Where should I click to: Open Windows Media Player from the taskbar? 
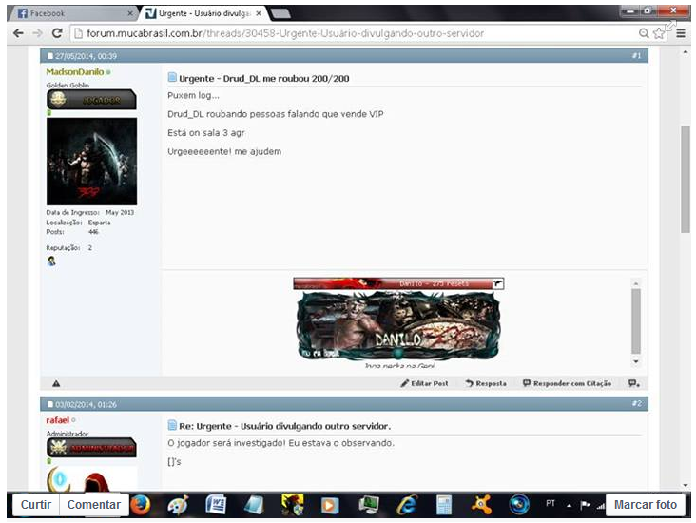click(x=329, y=505)
